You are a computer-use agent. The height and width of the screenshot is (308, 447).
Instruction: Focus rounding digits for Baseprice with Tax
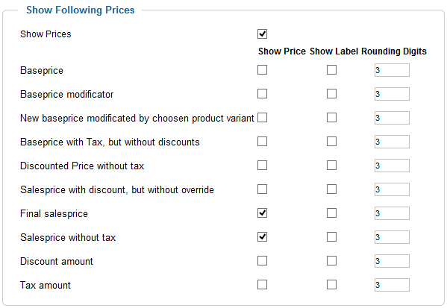(392, 142)
